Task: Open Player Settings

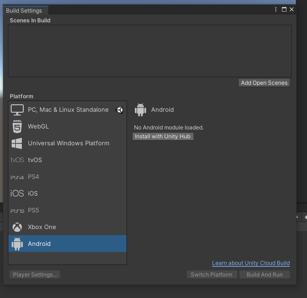Action: (x=35, y=275)
